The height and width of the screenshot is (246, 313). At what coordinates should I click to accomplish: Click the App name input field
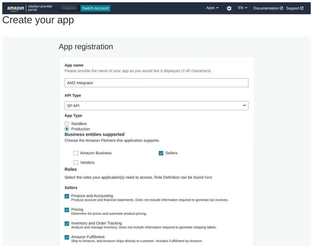coord(156,83)
